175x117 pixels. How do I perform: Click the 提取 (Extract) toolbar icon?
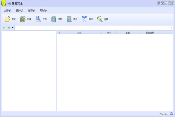click(x=69, y=19)
